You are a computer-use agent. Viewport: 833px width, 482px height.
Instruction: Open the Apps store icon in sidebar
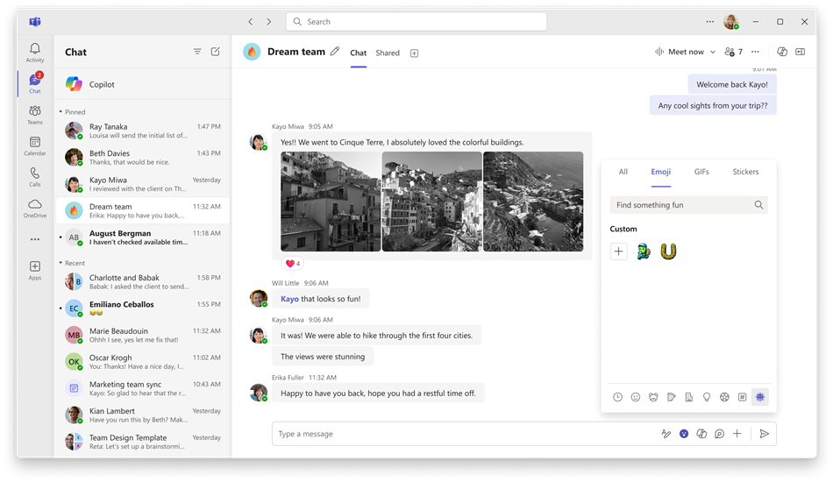34,270
